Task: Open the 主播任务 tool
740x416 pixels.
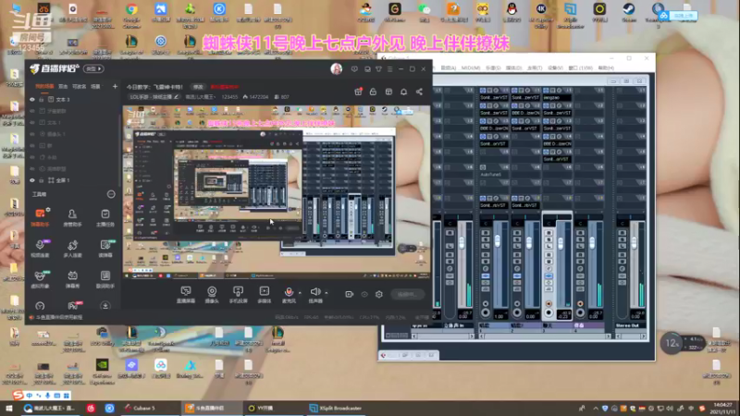Action: (x=105, y=218)
